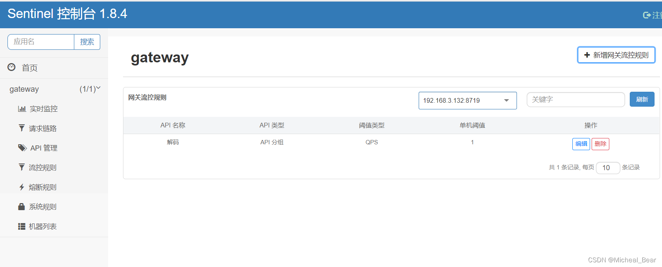Click the gateway app name in sidebar
The height and width of the screenshot is (267, 662).
click(x=24, y=89)
